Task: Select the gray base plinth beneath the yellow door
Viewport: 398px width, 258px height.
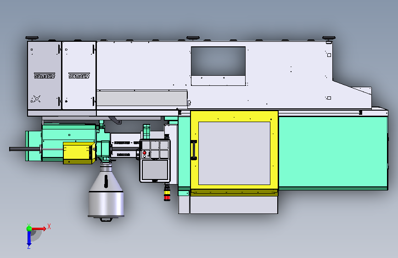Action: (234, 205)
